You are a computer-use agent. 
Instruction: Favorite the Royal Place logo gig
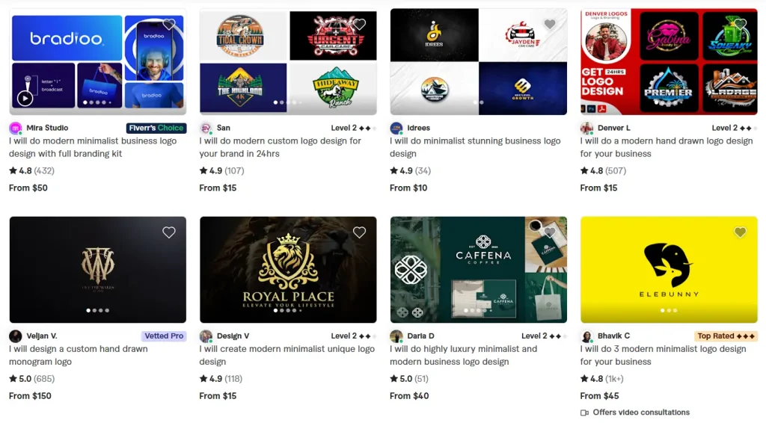coord(360,232)
